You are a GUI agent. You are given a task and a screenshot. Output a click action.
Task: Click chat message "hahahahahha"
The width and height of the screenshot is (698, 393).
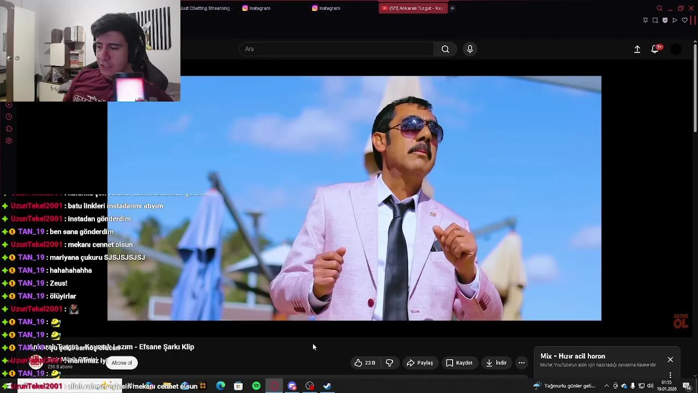pos(70,270)
